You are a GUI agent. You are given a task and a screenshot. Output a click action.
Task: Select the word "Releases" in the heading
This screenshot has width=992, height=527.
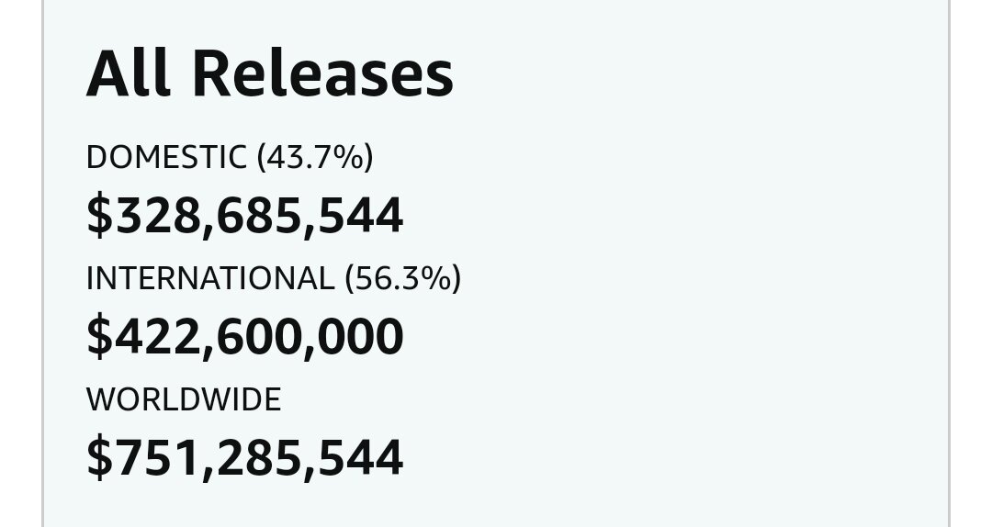[322, 73]
